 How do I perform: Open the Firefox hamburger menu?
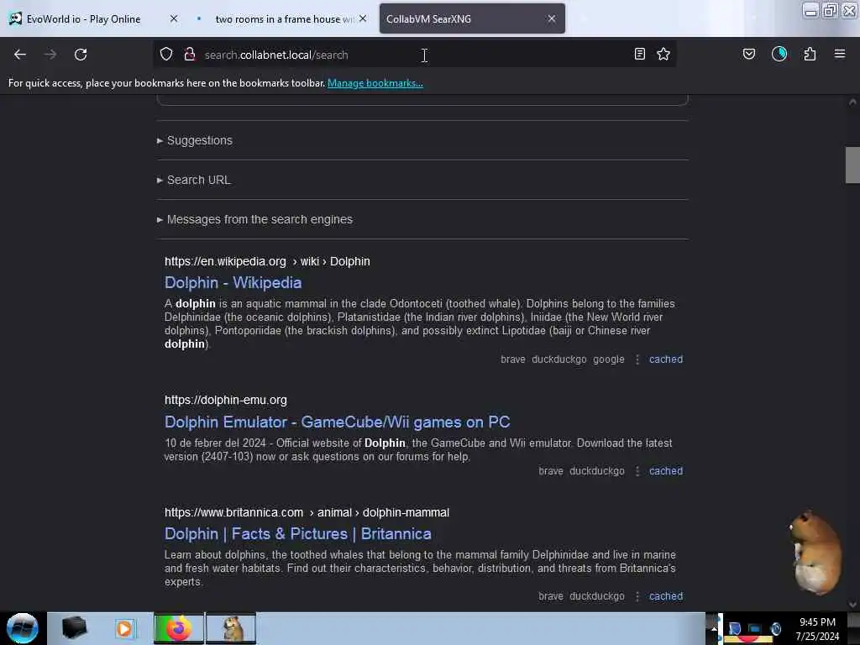[840, 54]
